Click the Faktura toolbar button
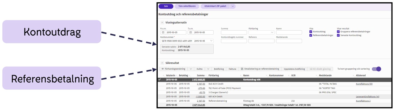 point(232,69)
